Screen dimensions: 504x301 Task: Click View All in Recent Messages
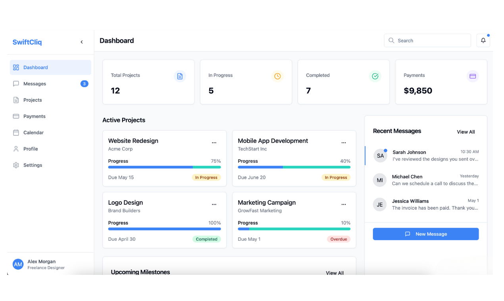point(466,132)
